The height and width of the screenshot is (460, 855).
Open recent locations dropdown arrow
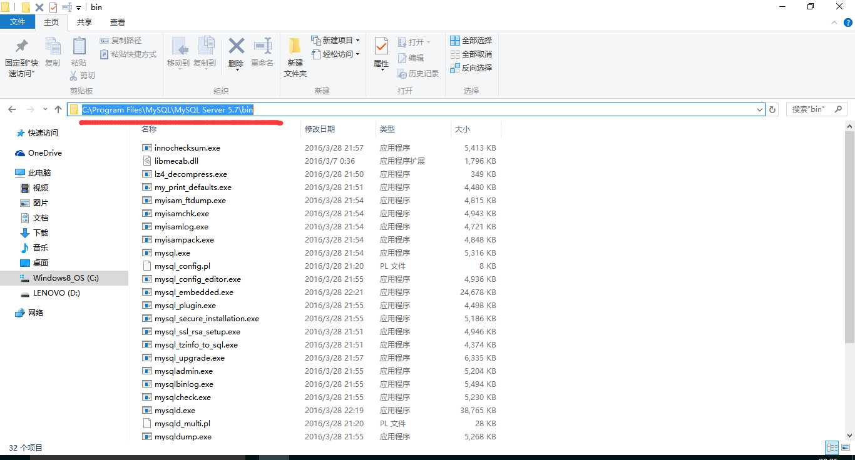click(45, 110)
